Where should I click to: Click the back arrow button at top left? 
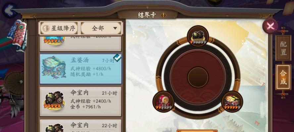10,11
